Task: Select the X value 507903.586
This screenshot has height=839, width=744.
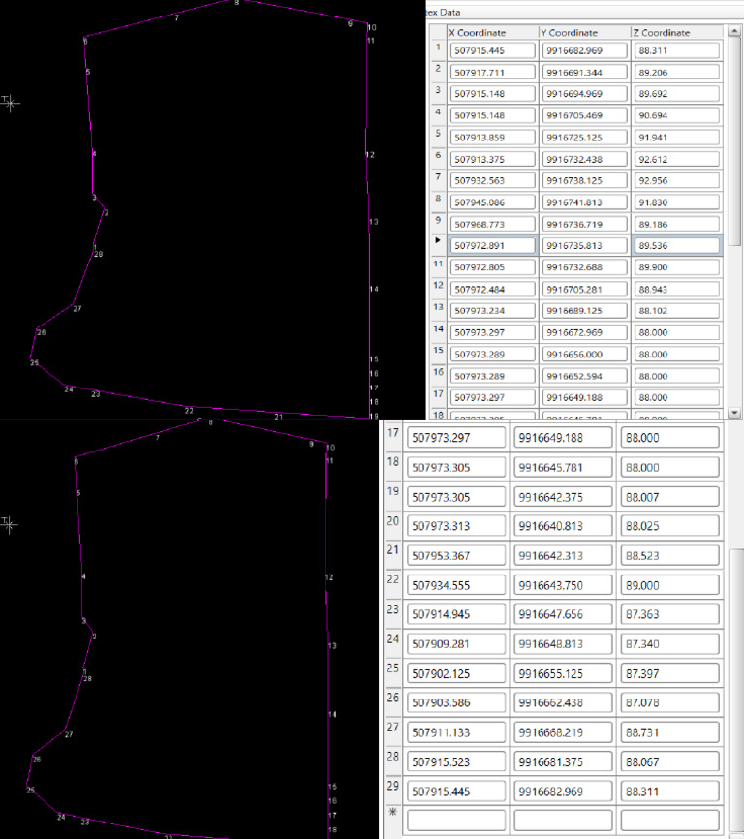Action: tap(456, 703)
